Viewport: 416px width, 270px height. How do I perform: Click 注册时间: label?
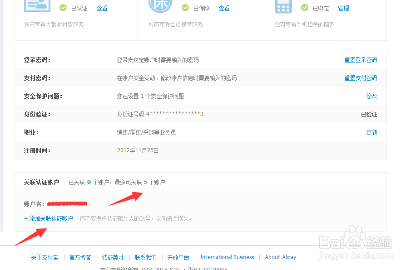[37, 150]
